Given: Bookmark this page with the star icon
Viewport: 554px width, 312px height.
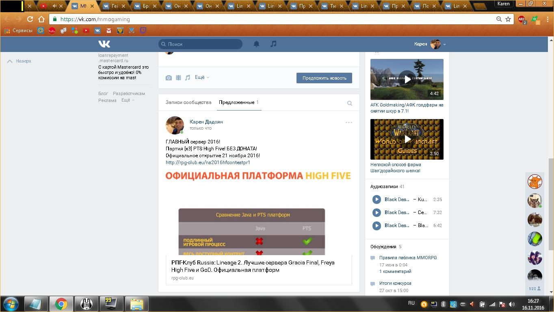Looking at the screenshot, I should point(508,19).
